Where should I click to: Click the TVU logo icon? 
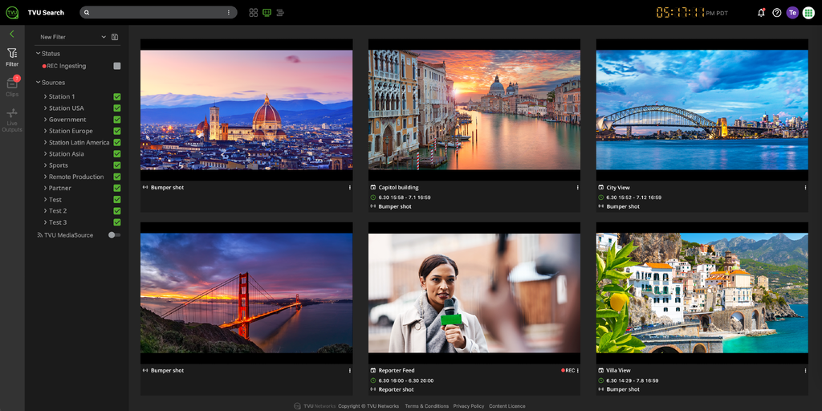pos(12,13)
